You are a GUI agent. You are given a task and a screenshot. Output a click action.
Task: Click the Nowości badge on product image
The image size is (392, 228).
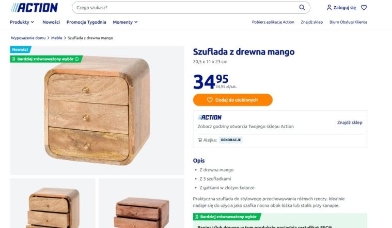pyautogui.click(x=20, y=49)
